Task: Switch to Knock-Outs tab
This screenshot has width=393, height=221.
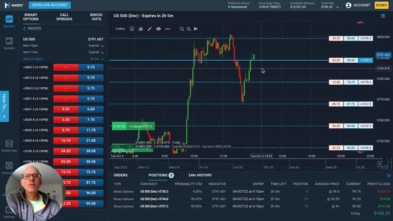Action: point(96,17)
